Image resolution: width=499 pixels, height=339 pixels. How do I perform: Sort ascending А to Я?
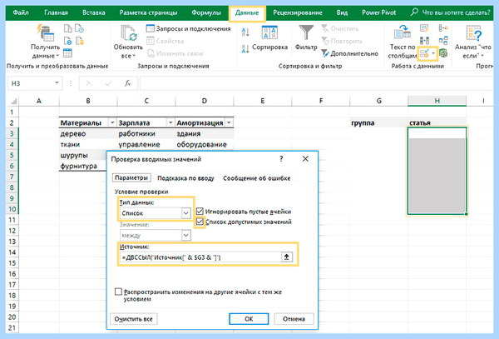click(245, 32)
